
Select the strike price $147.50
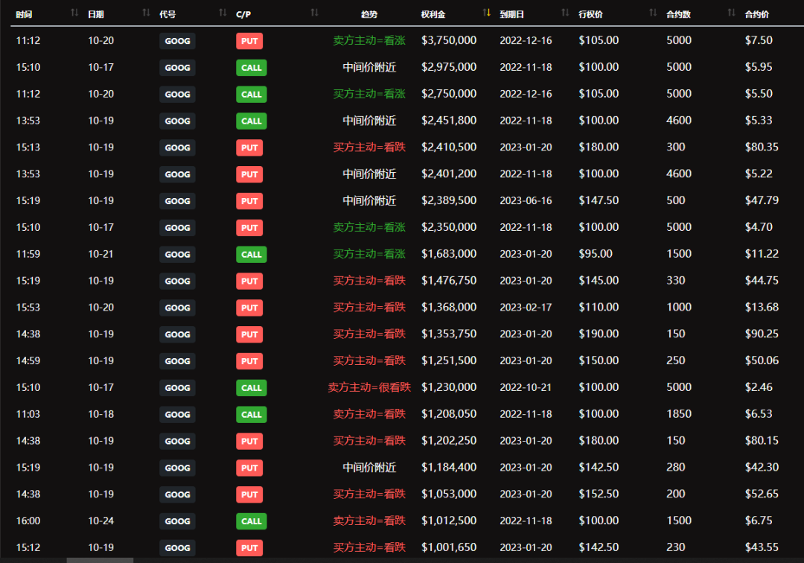599,200
